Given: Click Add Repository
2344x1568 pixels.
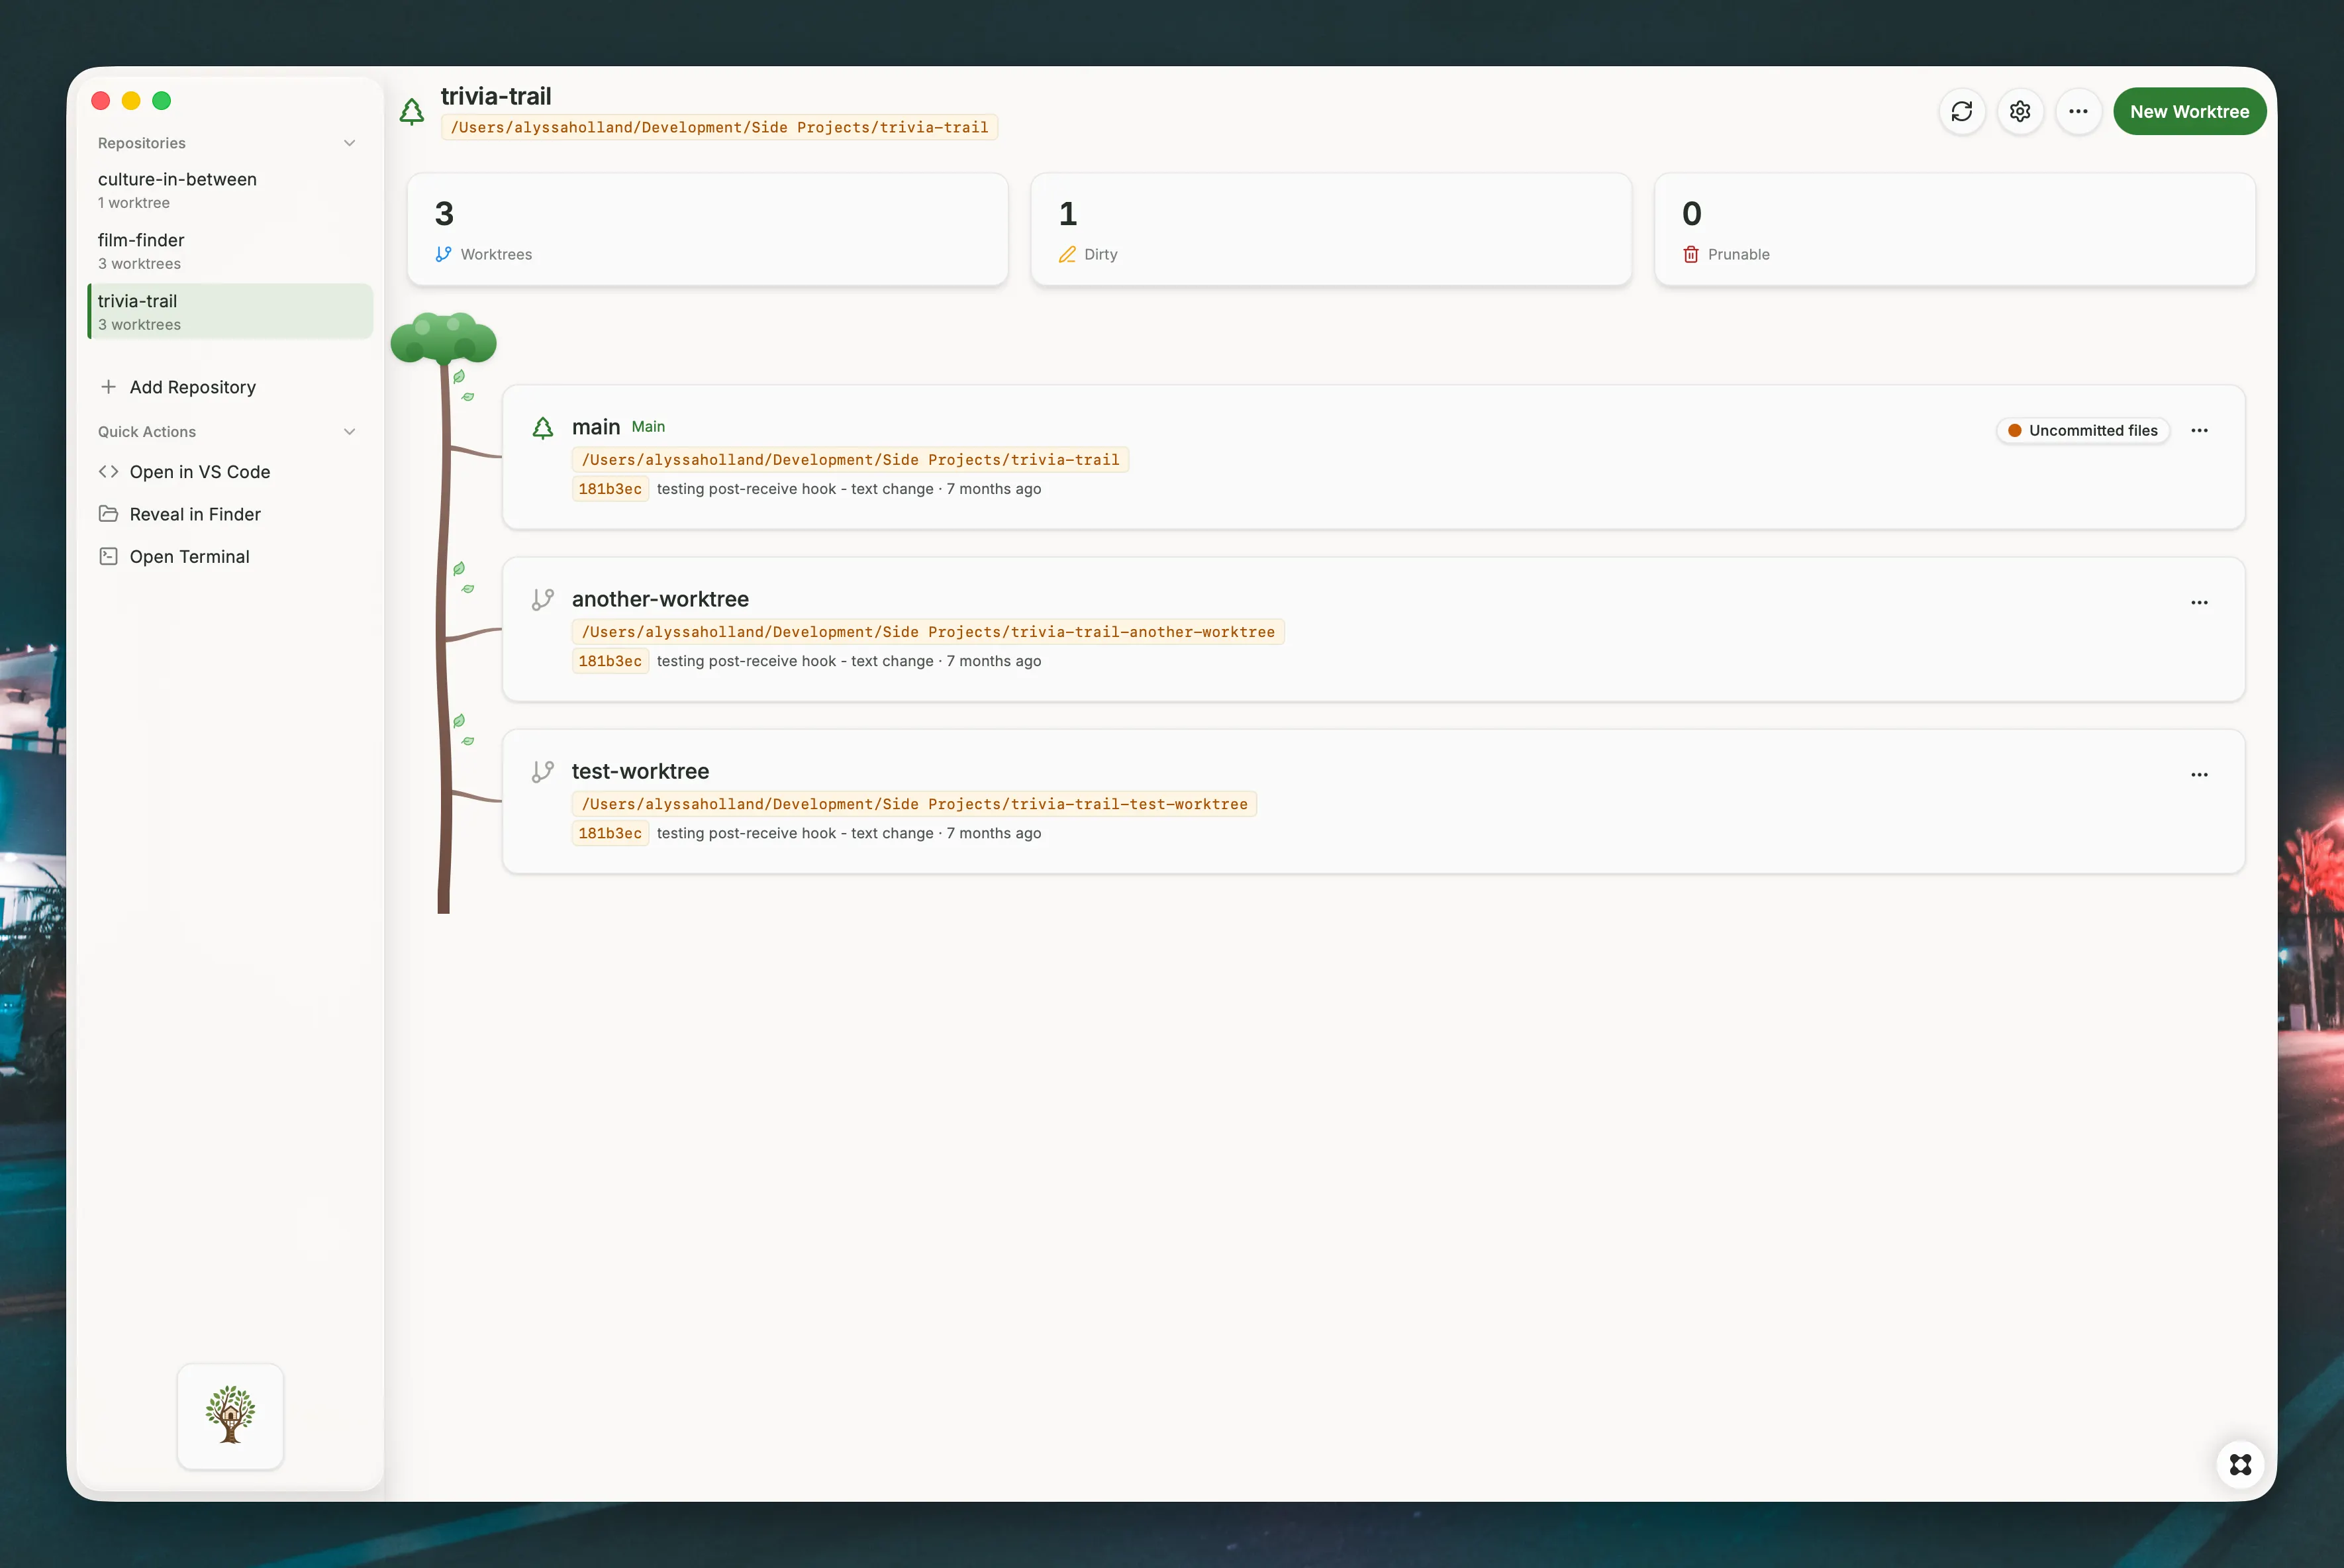Looking at the screenshot, I should click(x=230, y=387).
